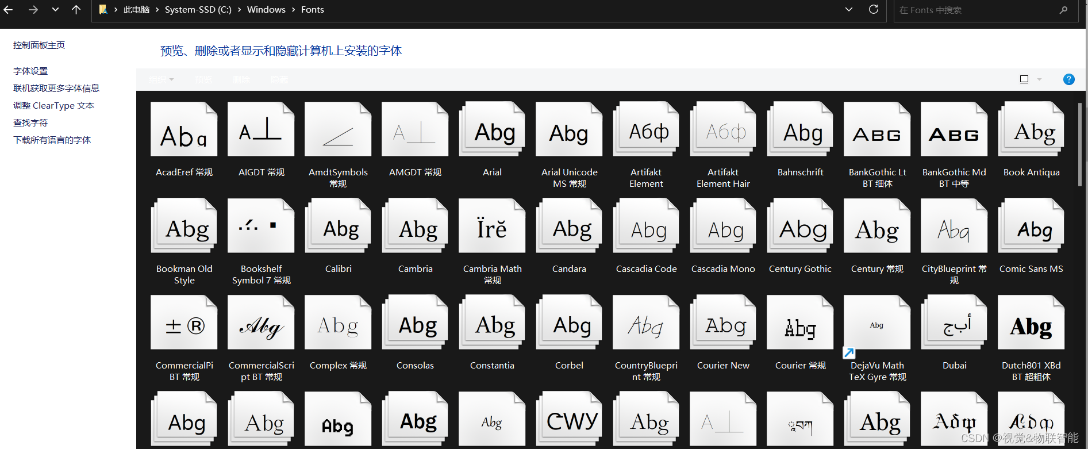Select the Comic Sans MS font icon
The width and height of the screenshot is (1088, 449).
(x=1031, y=226)
